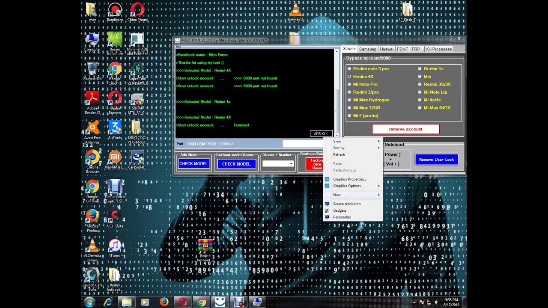This screenshot has height=308, width=548.
Task: Open Graphics Properties from context menu
Action: 353,179
